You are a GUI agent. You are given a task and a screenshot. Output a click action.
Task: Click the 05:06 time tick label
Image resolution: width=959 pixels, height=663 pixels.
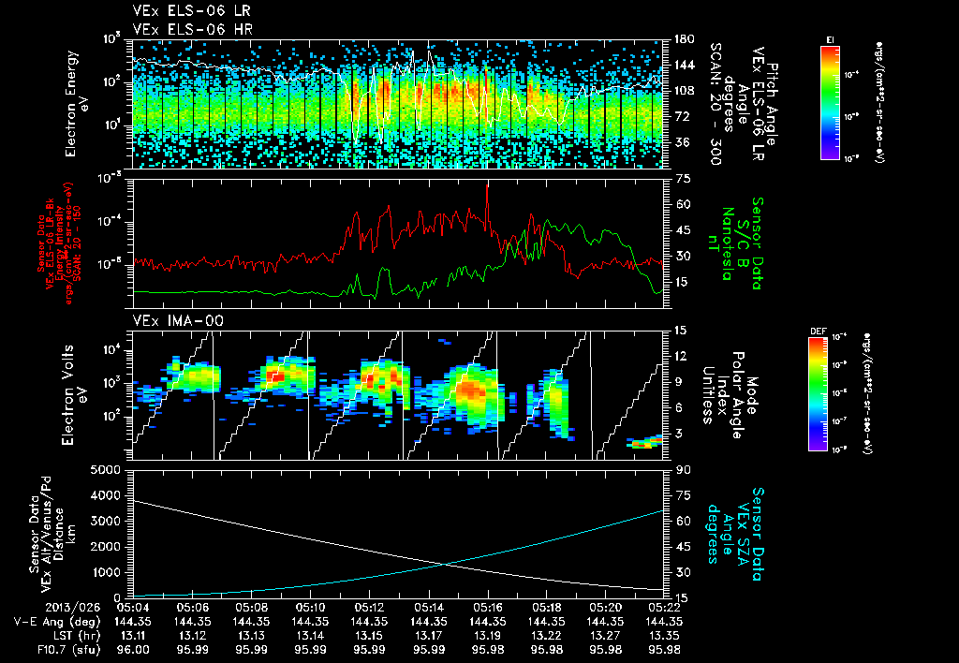click(x=192, y=608)
